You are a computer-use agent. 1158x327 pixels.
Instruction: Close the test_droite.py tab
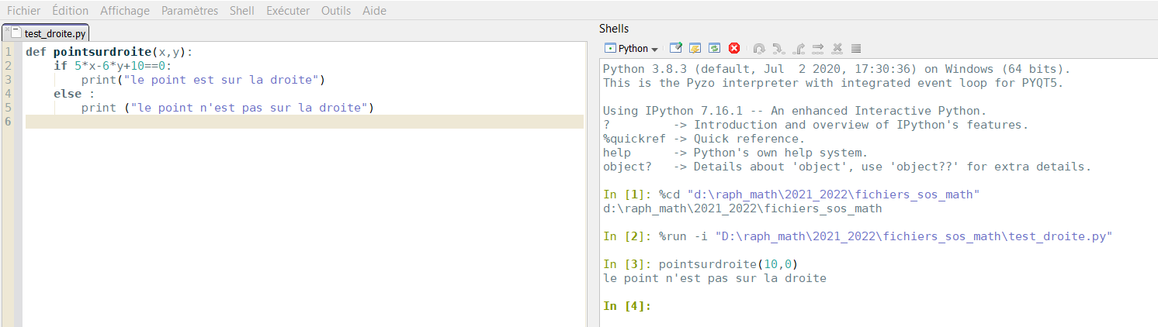(7, 30)
